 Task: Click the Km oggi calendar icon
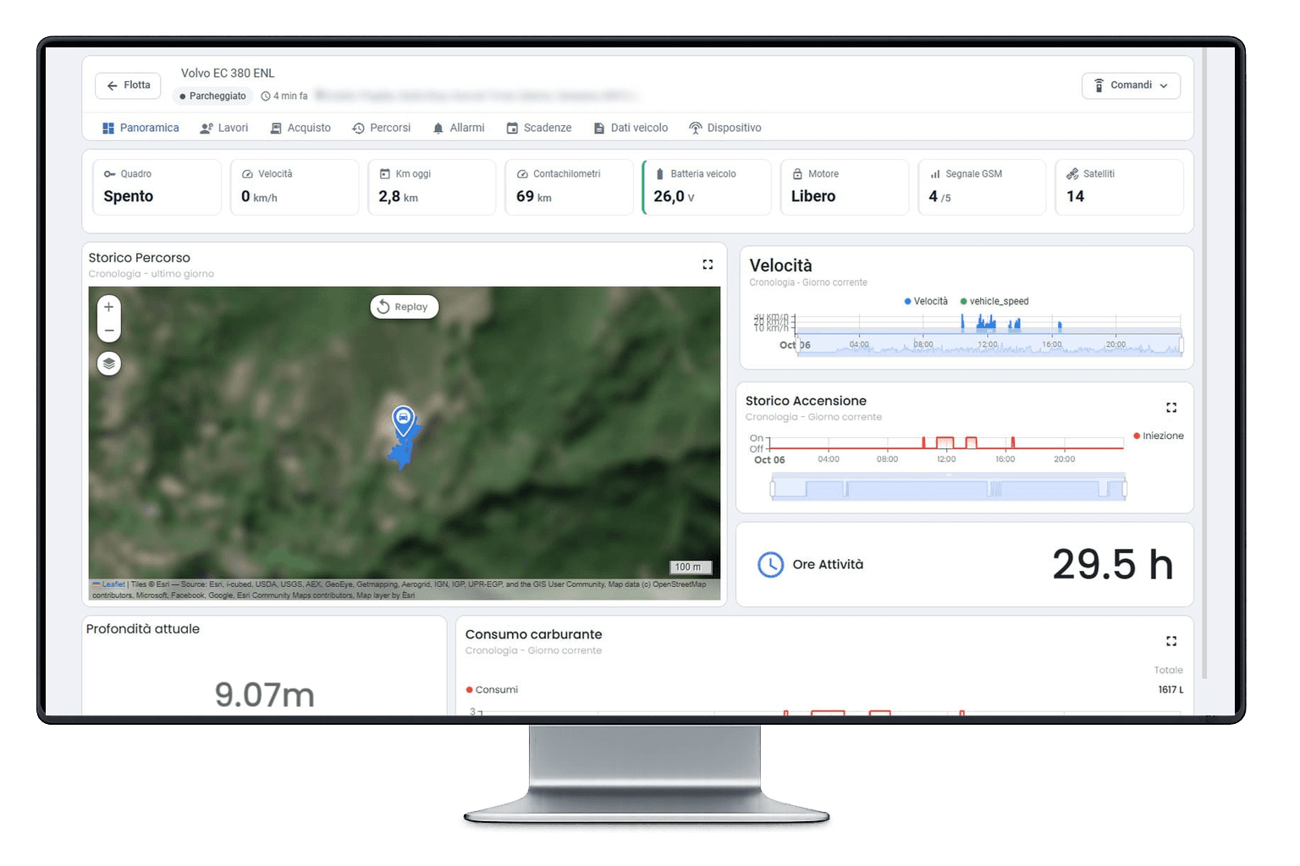pos(385,174)
